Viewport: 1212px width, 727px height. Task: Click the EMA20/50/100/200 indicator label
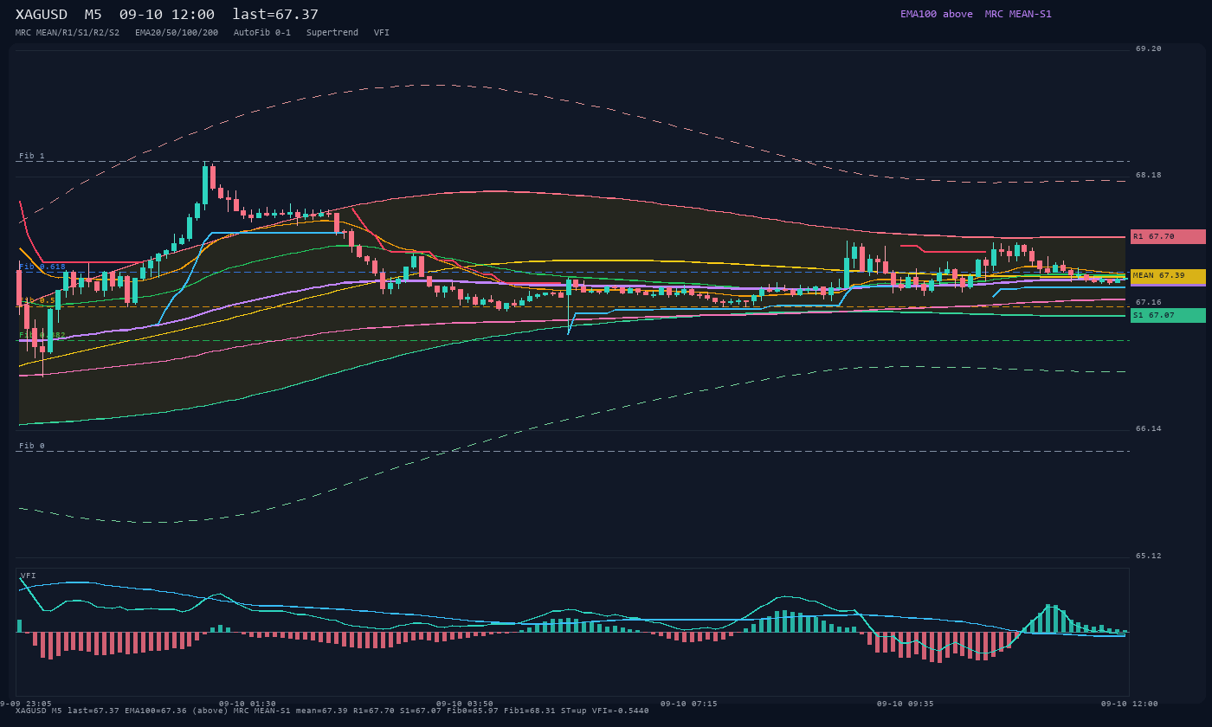(177, 33)
